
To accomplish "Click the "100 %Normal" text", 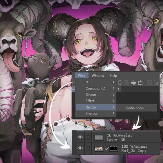I will click(x=134, y=146).
